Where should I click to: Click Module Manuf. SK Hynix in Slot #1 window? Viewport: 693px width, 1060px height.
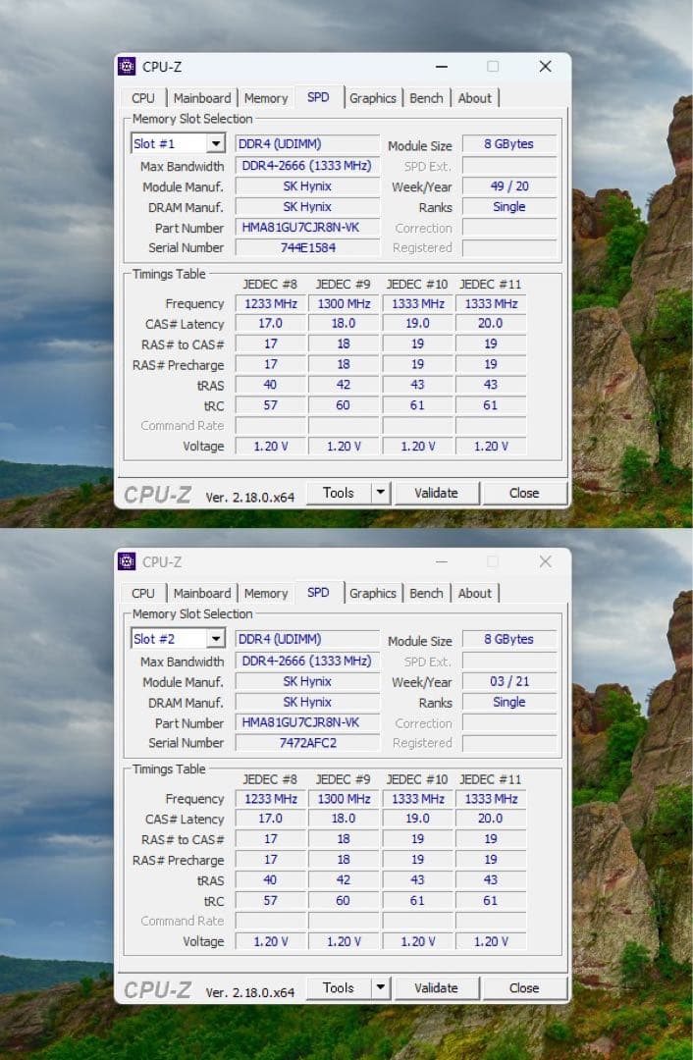(x=307, y=185)
